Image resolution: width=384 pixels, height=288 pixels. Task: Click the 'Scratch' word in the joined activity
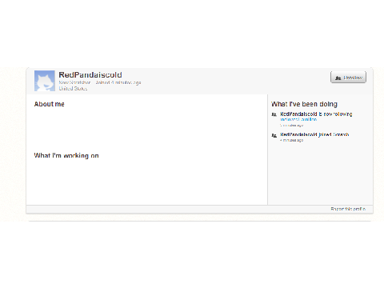coord(341,134)
